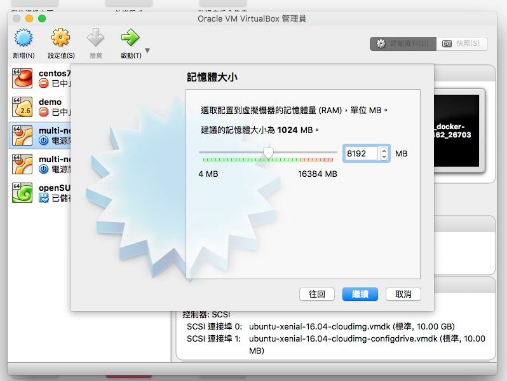Click the 控制器: SCSI controller label

pyautogui.click(x=206, y=314)
